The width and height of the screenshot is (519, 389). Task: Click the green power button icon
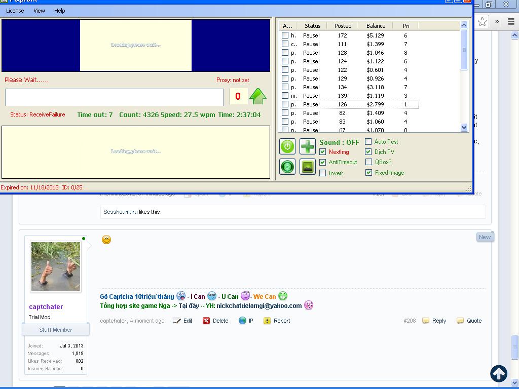coord(287,146)
